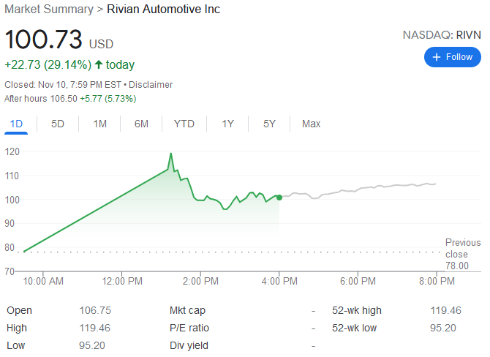Click the Previous close 78.00 label
Screen dimensions: 490x357
click(x=462, y=254)
